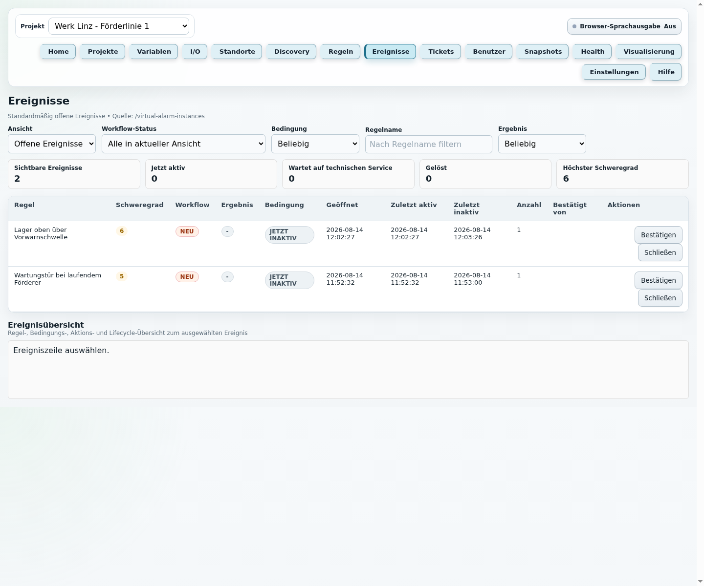Image resolution: width=704 pixels, height=586 pixels.
Task: Open the Bedingung filter dropdown
Action: click(315, 144)
